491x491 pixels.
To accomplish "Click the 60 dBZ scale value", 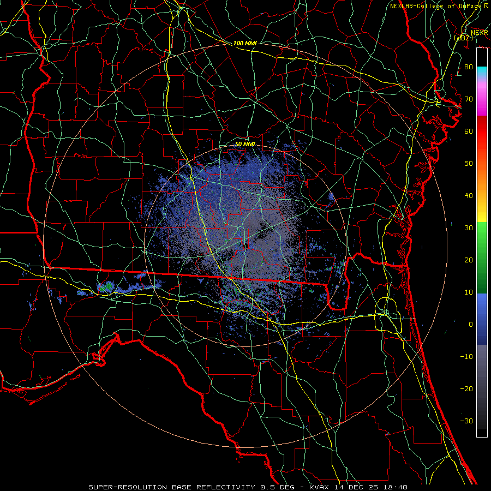I will point(469,131).
